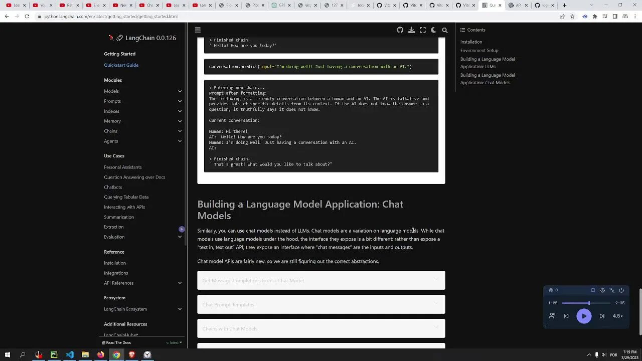Bookmark the current audio position

[593, 290]
